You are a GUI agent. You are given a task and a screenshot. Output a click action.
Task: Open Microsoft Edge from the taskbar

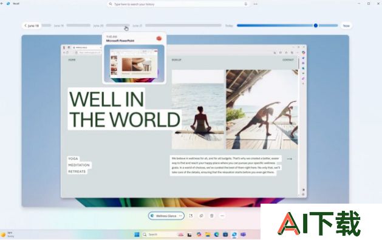(x=216, y=235)
